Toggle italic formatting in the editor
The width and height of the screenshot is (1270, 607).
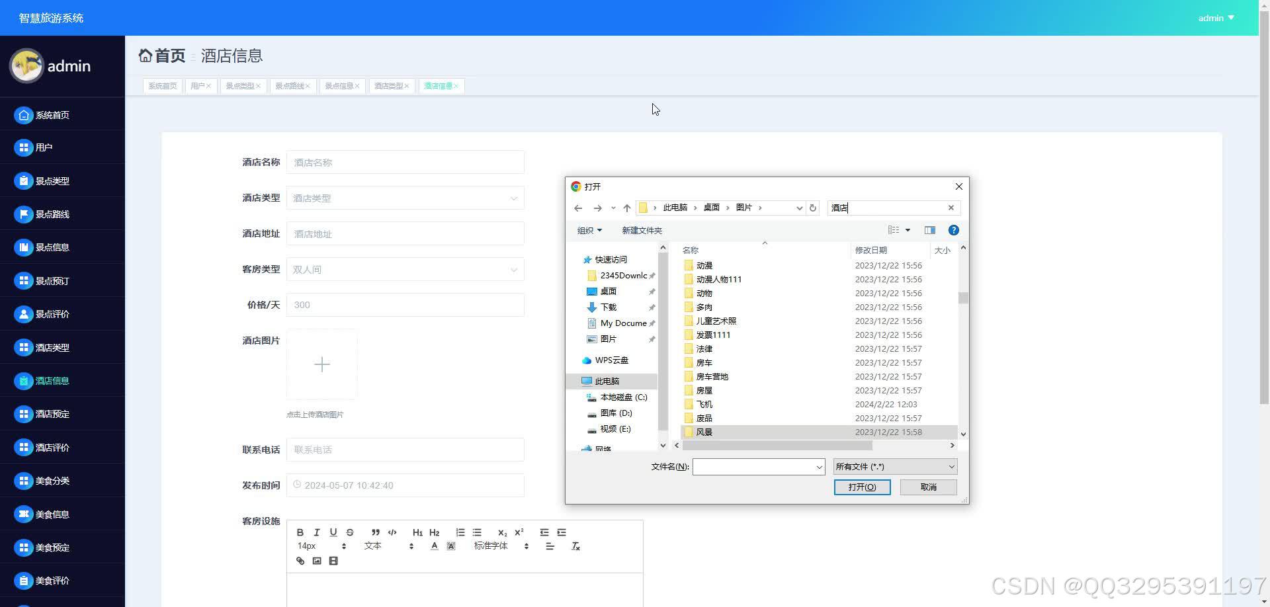click(317, 532)
